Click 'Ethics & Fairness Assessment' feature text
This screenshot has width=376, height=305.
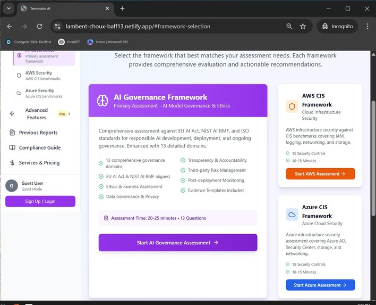click(134, 186)
